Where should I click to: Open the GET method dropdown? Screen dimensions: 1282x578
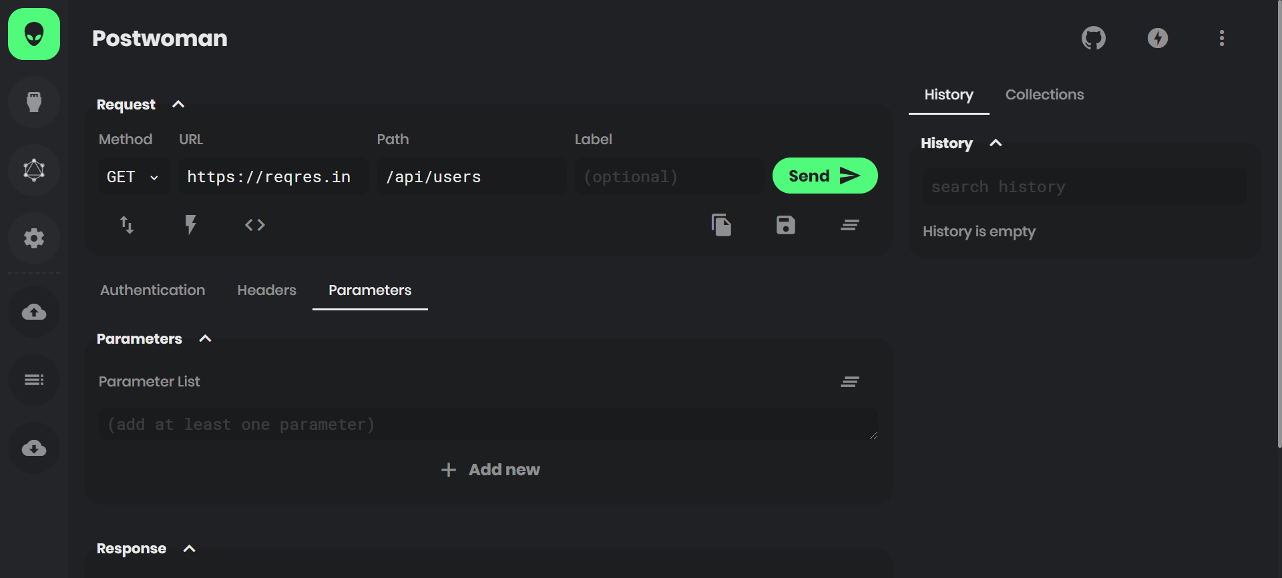(134, 177)
